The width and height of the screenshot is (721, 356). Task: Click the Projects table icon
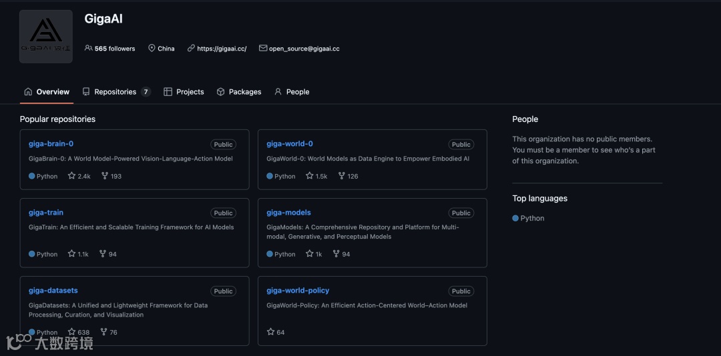pyautogui.click(x=168, y=92)
